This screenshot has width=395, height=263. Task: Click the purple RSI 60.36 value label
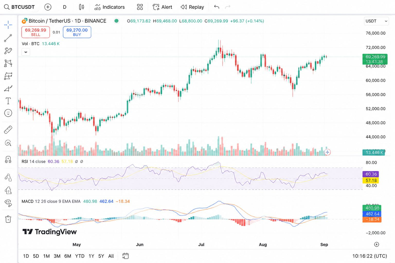(371, 174)
